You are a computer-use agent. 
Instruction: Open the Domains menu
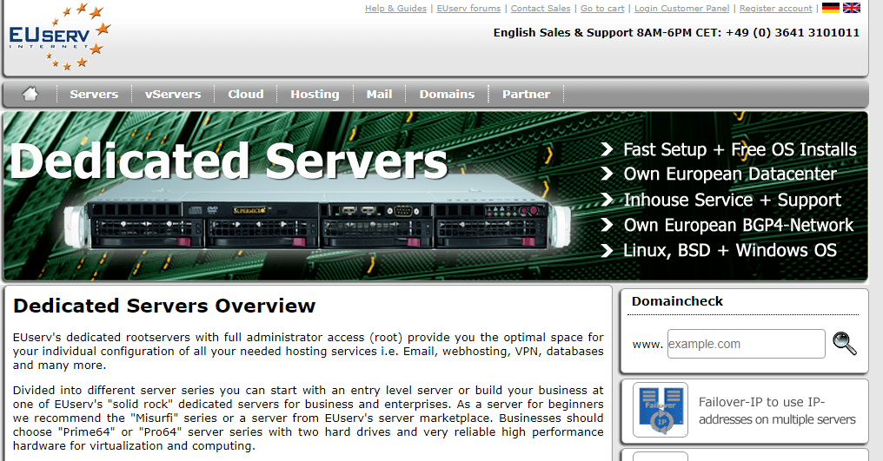pos(447,94)
